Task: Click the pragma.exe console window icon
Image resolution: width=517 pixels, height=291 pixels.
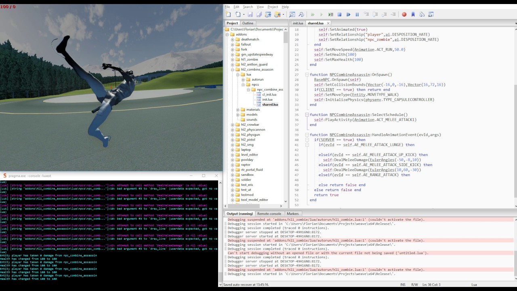Action: pyautogui.click(x=5, y=176)
